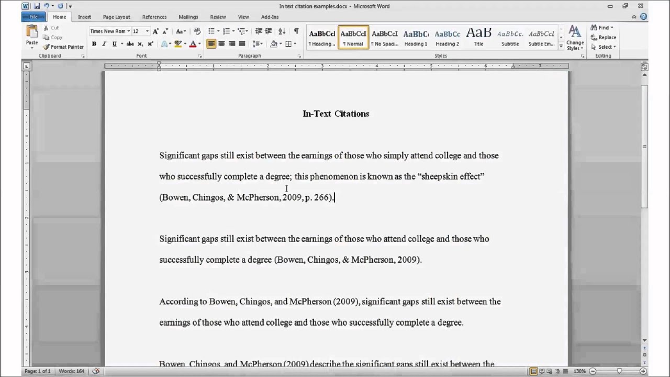Open Line Spacing options

(x=258, y=44)
